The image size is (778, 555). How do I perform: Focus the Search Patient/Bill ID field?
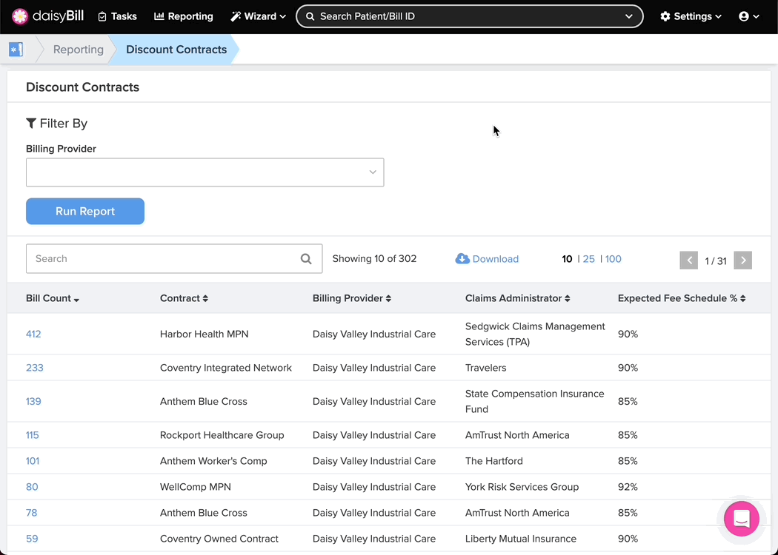(x=469, y=16)
